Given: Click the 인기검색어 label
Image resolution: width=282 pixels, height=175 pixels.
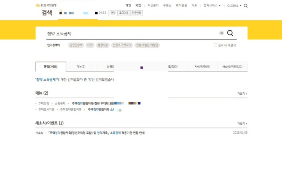Looking at the screenshot, I should coord(54,45).
